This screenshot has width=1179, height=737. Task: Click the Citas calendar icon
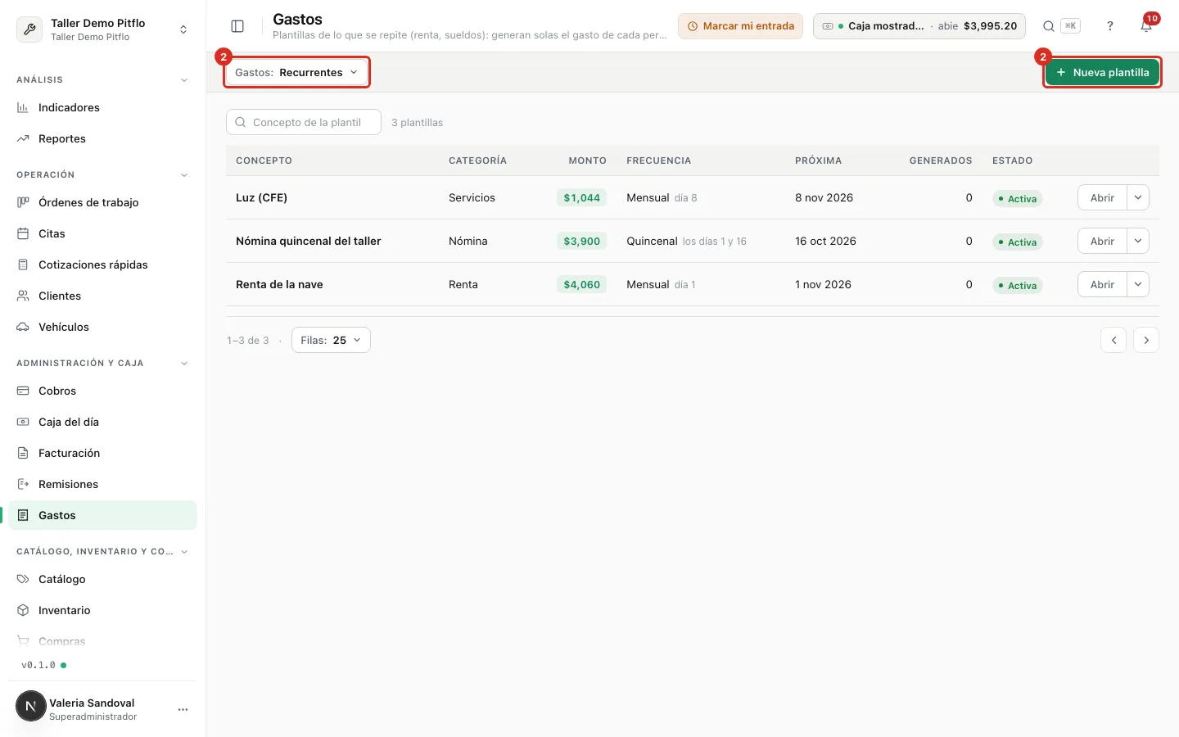click(23, 233)
